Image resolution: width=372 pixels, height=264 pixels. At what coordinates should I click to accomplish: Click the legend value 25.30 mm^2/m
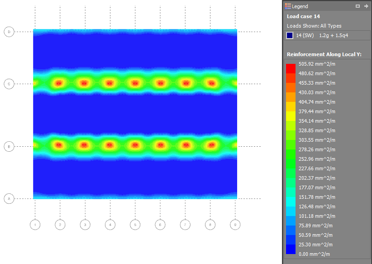pos(315,244)
